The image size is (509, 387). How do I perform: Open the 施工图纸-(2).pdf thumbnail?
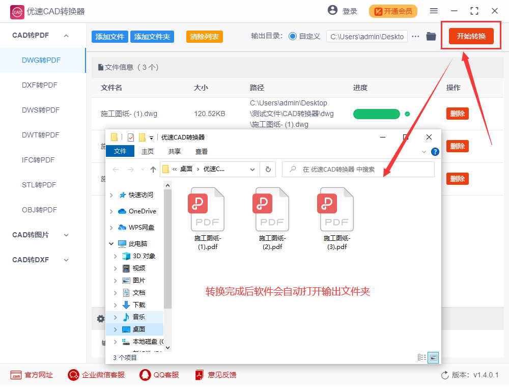pyautogui.click(x=271, y=209)
